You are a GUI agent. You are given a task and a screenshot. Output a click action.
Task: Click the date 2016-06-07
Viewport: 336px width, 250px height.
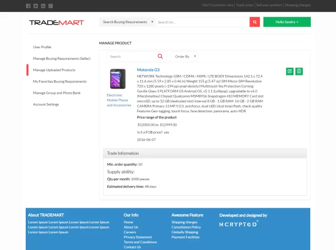coord(146,139)
